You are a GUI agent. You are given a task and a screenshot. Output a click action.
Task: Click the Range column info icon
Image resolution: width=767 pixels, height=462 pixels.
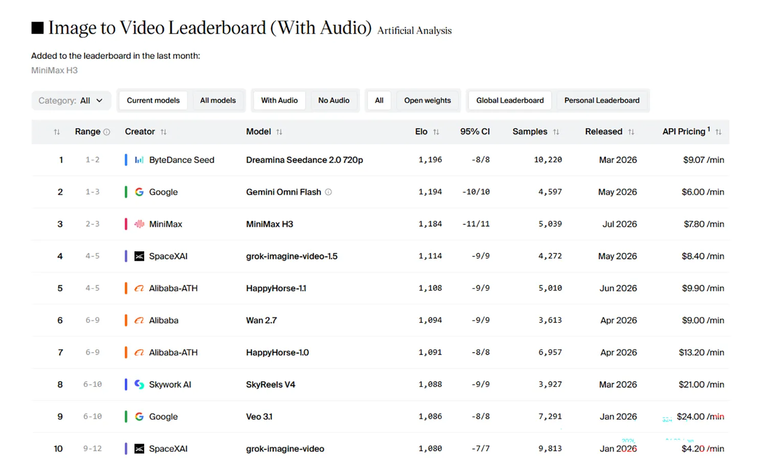coord(107,132)
